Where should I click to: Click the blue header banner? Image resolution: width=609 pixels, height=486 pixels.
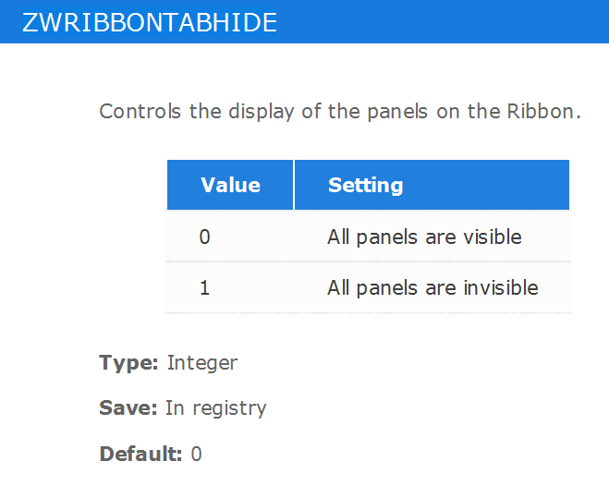(x=305, y=21)
